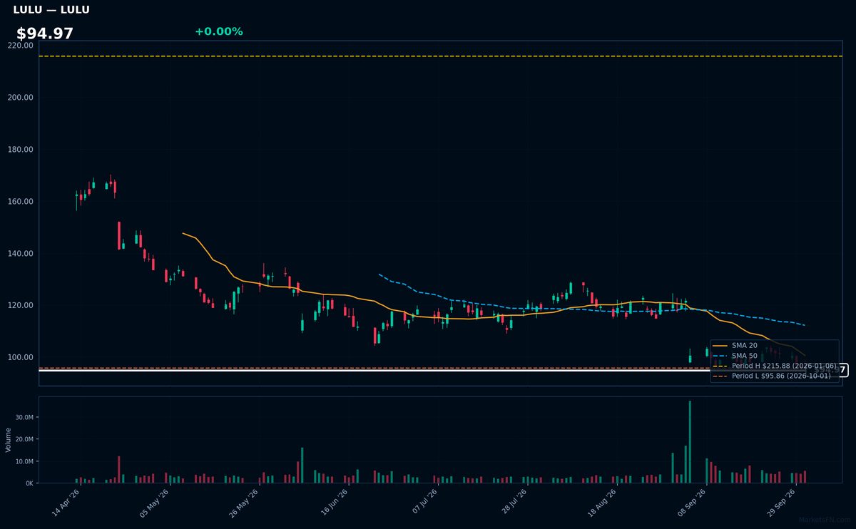Click the 05 May '26 date label
The height and width of the screenshot is (529, 856).
(x=155, y=503)
